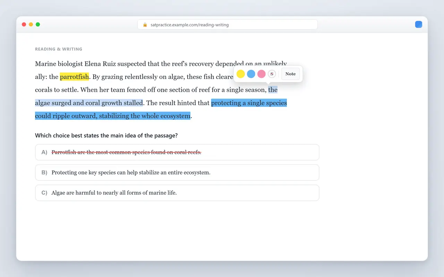Choose the blue highlight color
Viewport: 444px width, 277px height.
(251, 74)
